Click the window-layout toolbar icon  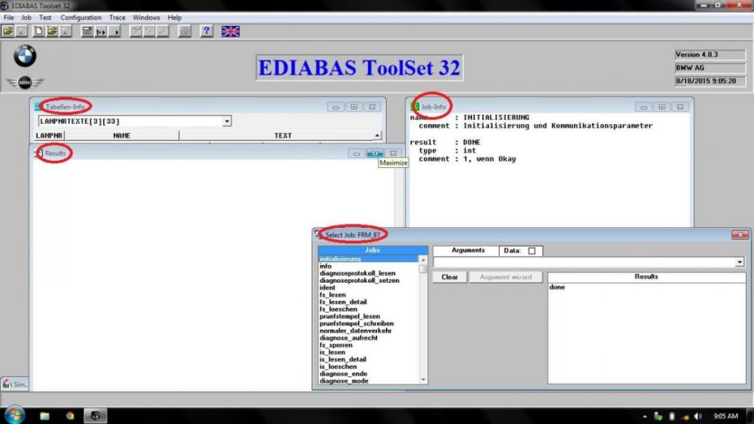coord(87,31)
